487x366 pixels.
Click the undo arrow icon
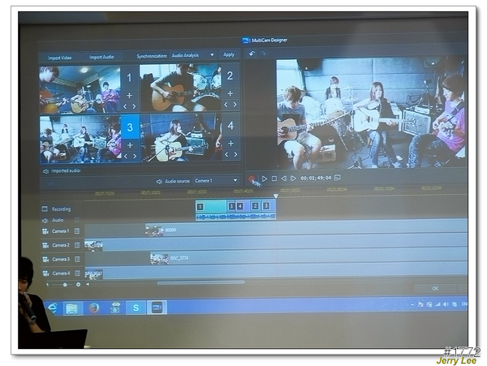(252, 54)
